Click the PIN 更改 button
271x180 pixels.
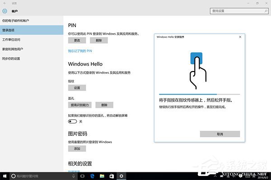click(77, 40)
